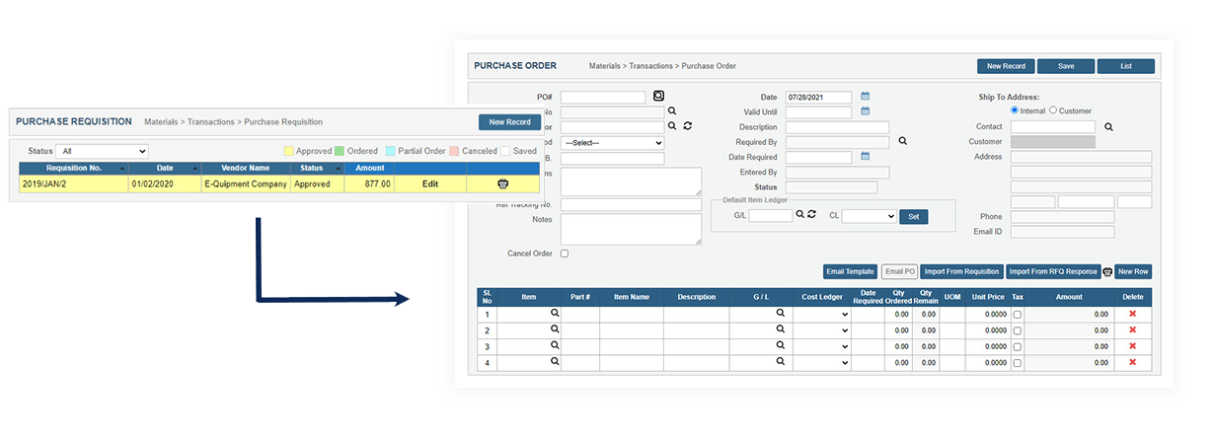Click the Item search icon in row 1
Image resolution: width=1215 pixels, height=437 pixels.
[555, 313]
